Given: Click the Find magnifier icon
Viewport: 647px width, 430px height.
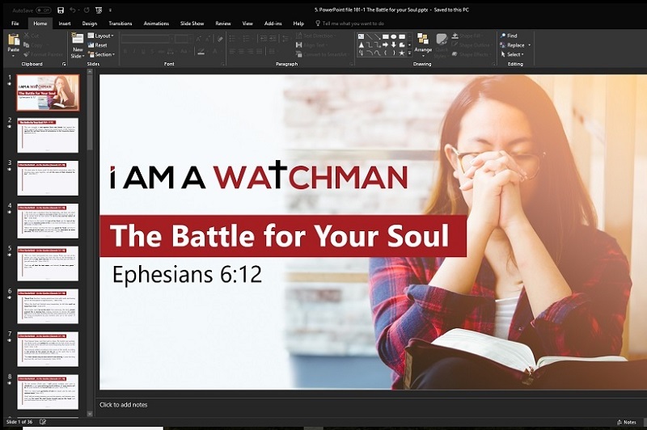Looking at the screenshot, I should coord(501,36).
